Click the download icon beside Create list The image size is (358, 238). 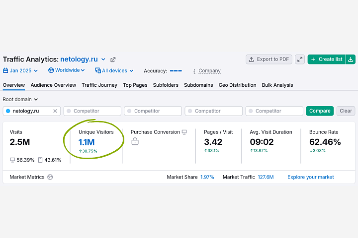click(351, 59)
